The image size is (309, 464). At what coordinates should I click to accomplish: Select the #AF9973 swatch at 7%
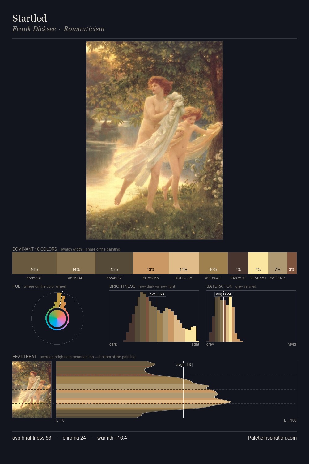277,263
